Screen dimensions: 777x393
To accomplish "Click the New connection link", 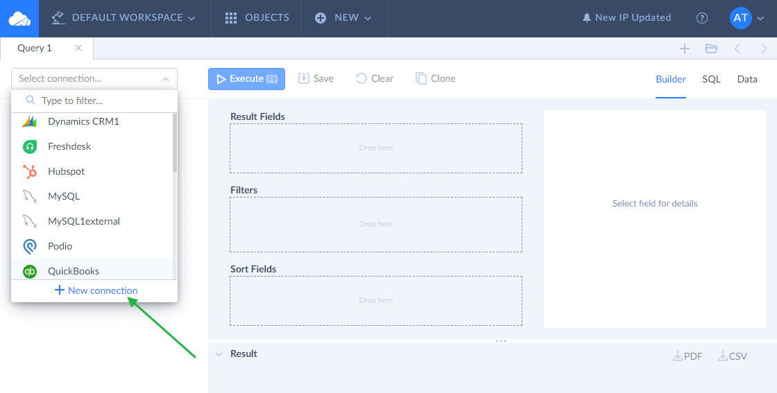I will (96, 290).
